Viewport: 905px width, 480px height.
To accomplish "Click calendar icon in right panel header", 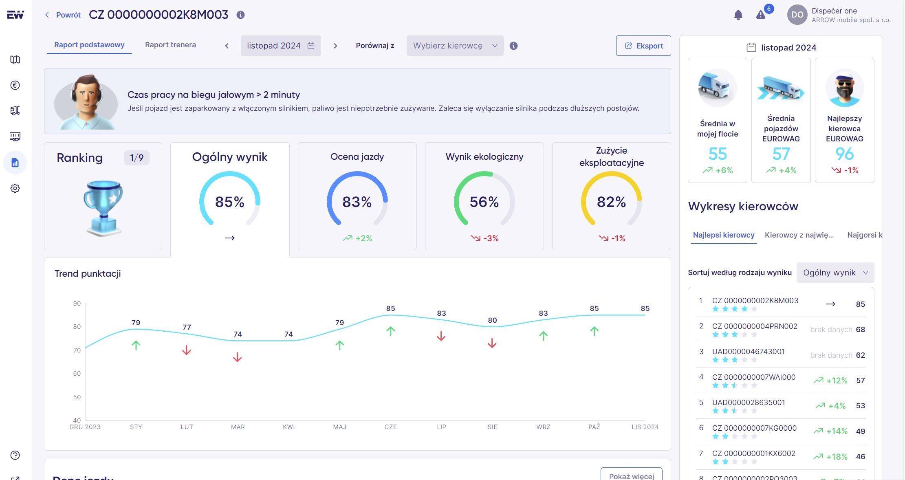I will coord(751,48).
